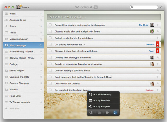The image size is (167, 122).
Task: Focus the 'Add an item in Web Campaign' field
Action: 104,17
